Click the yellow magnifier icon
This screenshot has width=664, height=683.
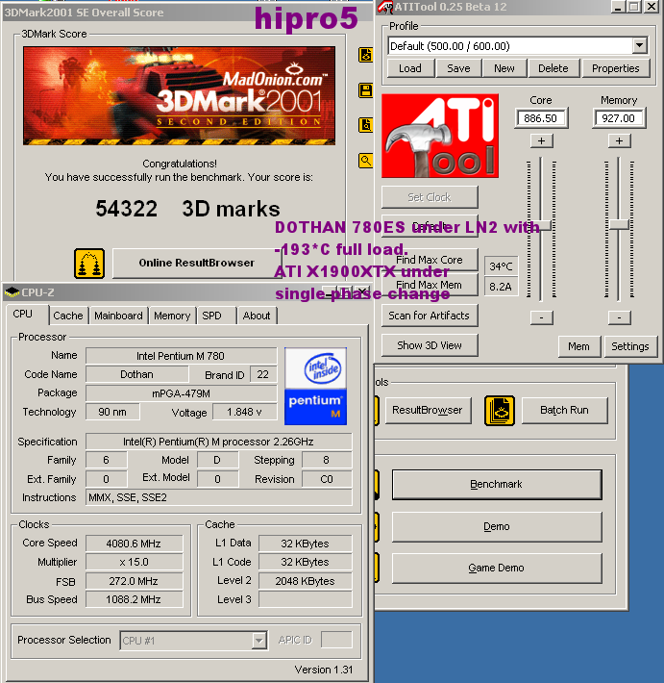tap(365, 161)
